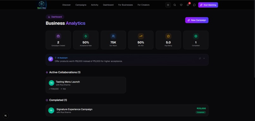The height and width of the screenshot is (121, 255).
Task: Create a New Campaign
Action: click(x=197, y=20)
